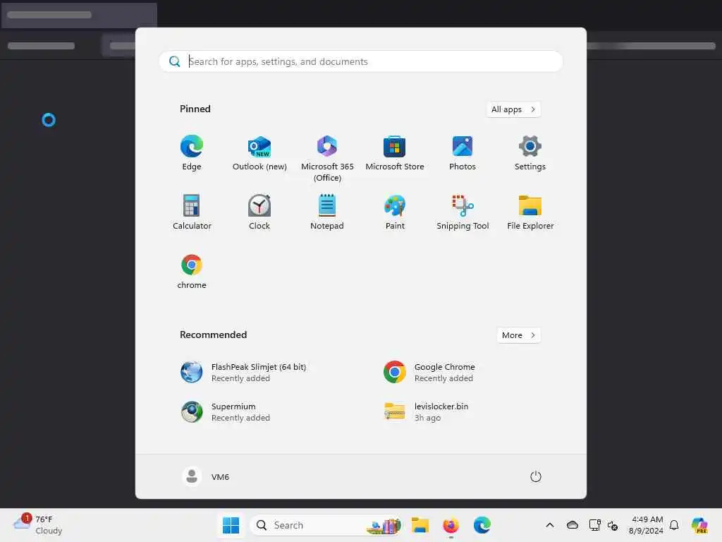Open the network display tray icon
Screen dimensions: 722x542
pyautogui.click(x=594, y=525)
